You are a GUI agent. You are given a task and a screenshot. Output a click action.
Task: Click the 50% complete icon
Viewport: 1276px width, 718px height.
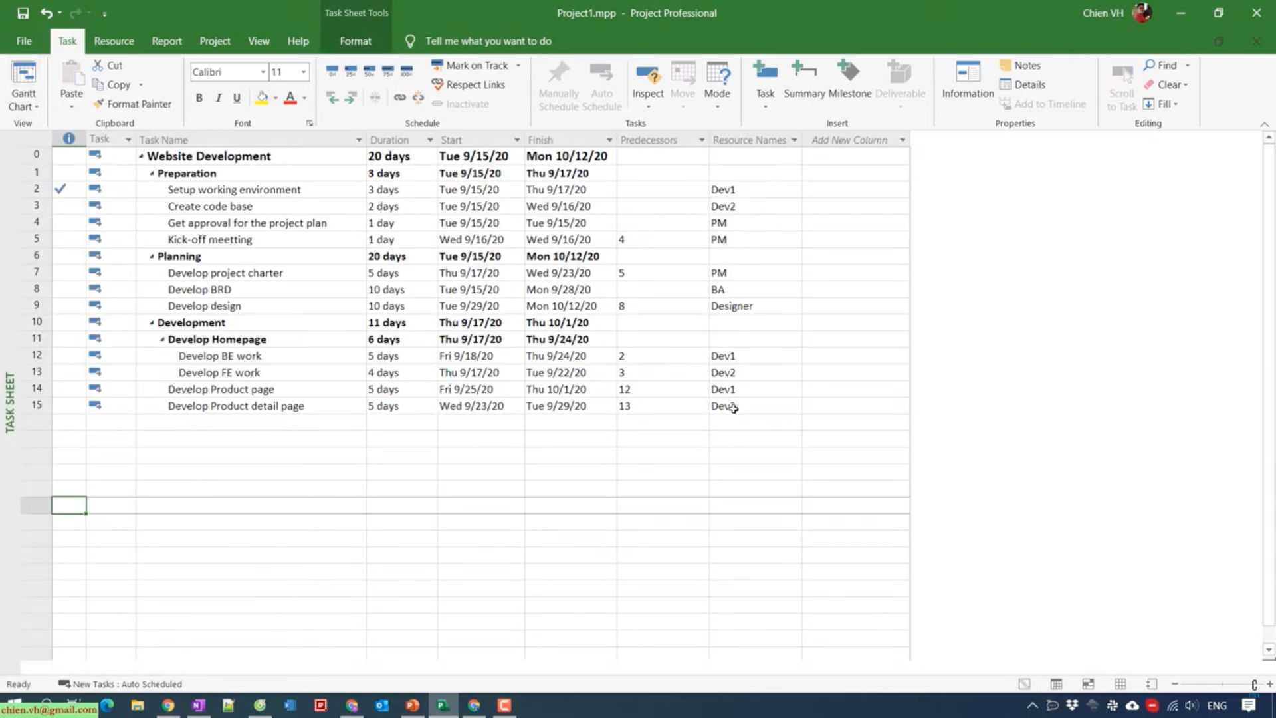click(370, 70)
